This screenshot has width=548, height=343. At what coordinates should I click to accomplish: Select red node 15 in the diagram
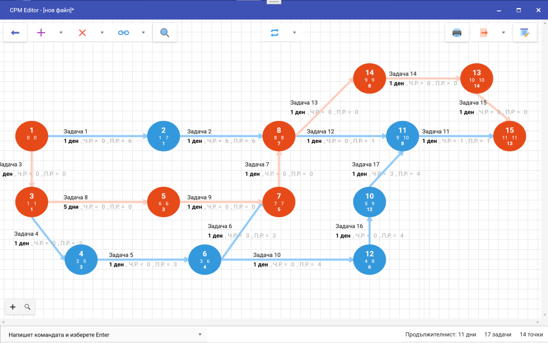pos(509,136)
